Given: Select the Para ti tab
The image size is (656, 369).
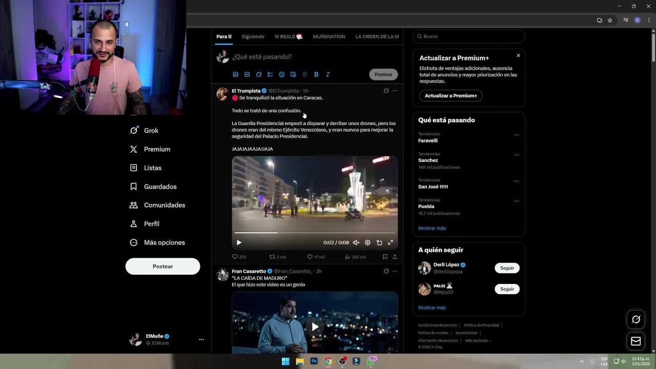Looking at the screenshot, I should [224, 36].
